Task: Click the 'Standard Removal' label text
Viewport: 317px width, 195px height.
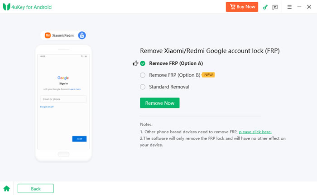Action: pos(169,87)
